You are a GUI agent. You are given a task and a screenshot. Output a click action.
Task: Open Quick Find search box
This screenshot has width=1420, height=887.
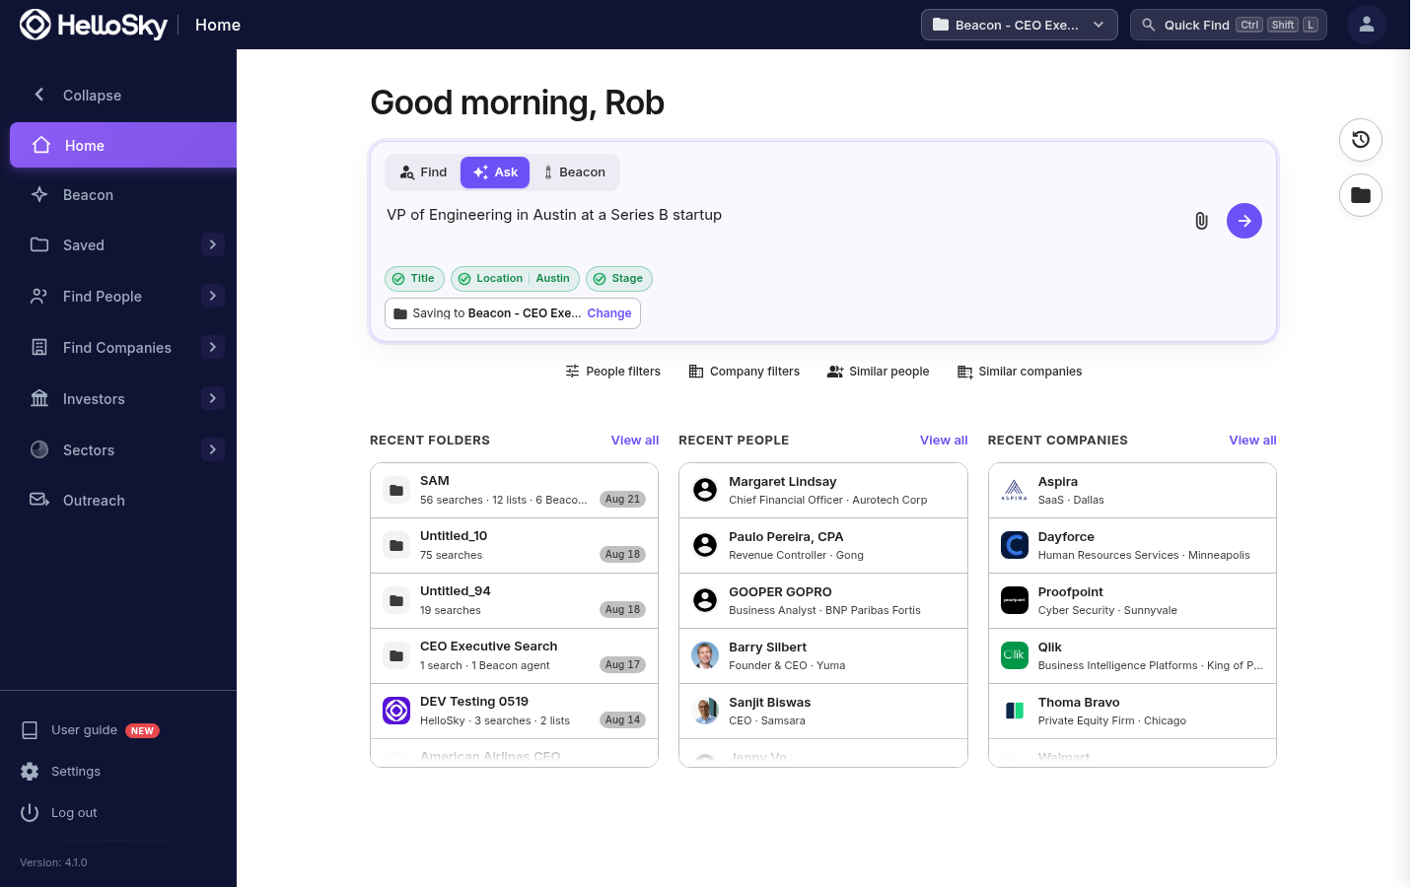(x=1229, y=25)
